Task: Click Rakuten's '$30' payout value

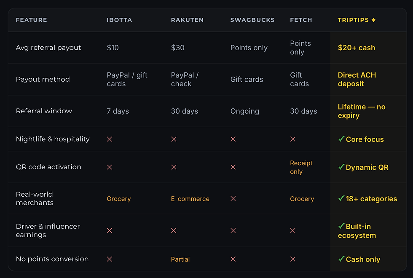Action: 178,48
